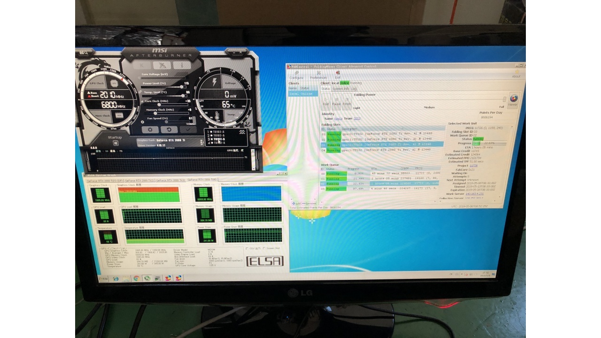Screen dimensions: 601x338
Task: Click FAHControl Remove client button
Action: 310,203
